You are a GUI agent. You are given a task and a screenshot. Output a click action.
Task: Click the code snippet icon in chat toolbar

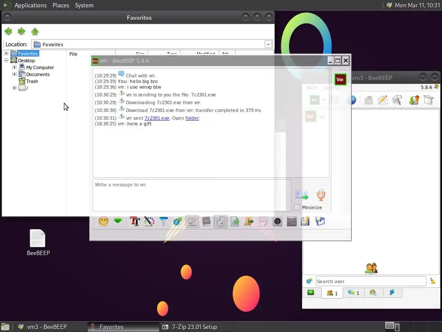click(x=263, y=221)
